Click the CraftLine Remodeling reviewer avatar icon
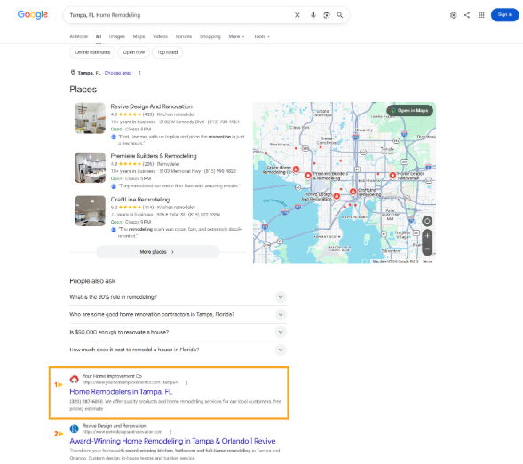 (114, 229)
